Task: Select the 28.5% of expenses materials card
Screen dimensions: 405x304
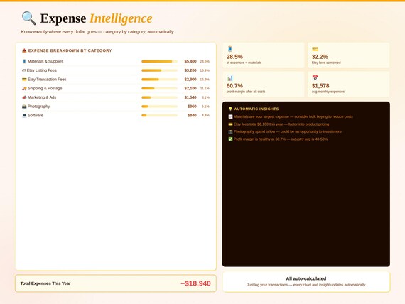Action: tap(264, 55)
